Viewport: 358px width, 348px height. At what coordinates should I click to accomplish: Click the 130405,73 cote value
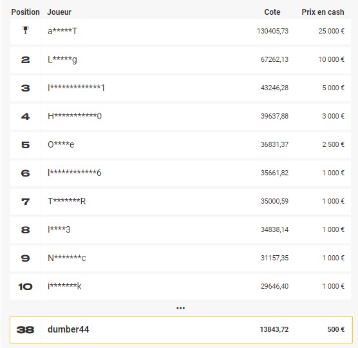(272, 31)
